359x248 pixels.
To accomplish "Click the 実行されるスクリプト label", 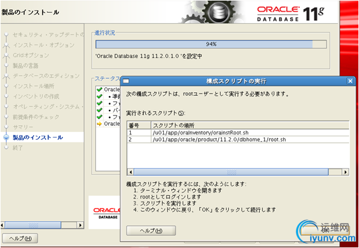I will pyautogui.click(x=156, y=113).
